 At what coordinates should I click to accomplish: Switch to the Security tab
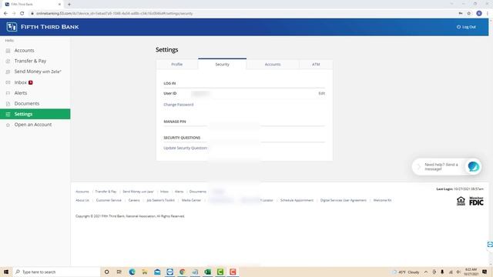click(x=223, y=64)
